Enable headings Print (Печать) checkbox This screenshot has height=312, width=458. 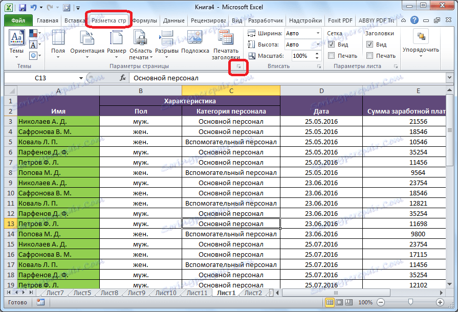point(370,56)
